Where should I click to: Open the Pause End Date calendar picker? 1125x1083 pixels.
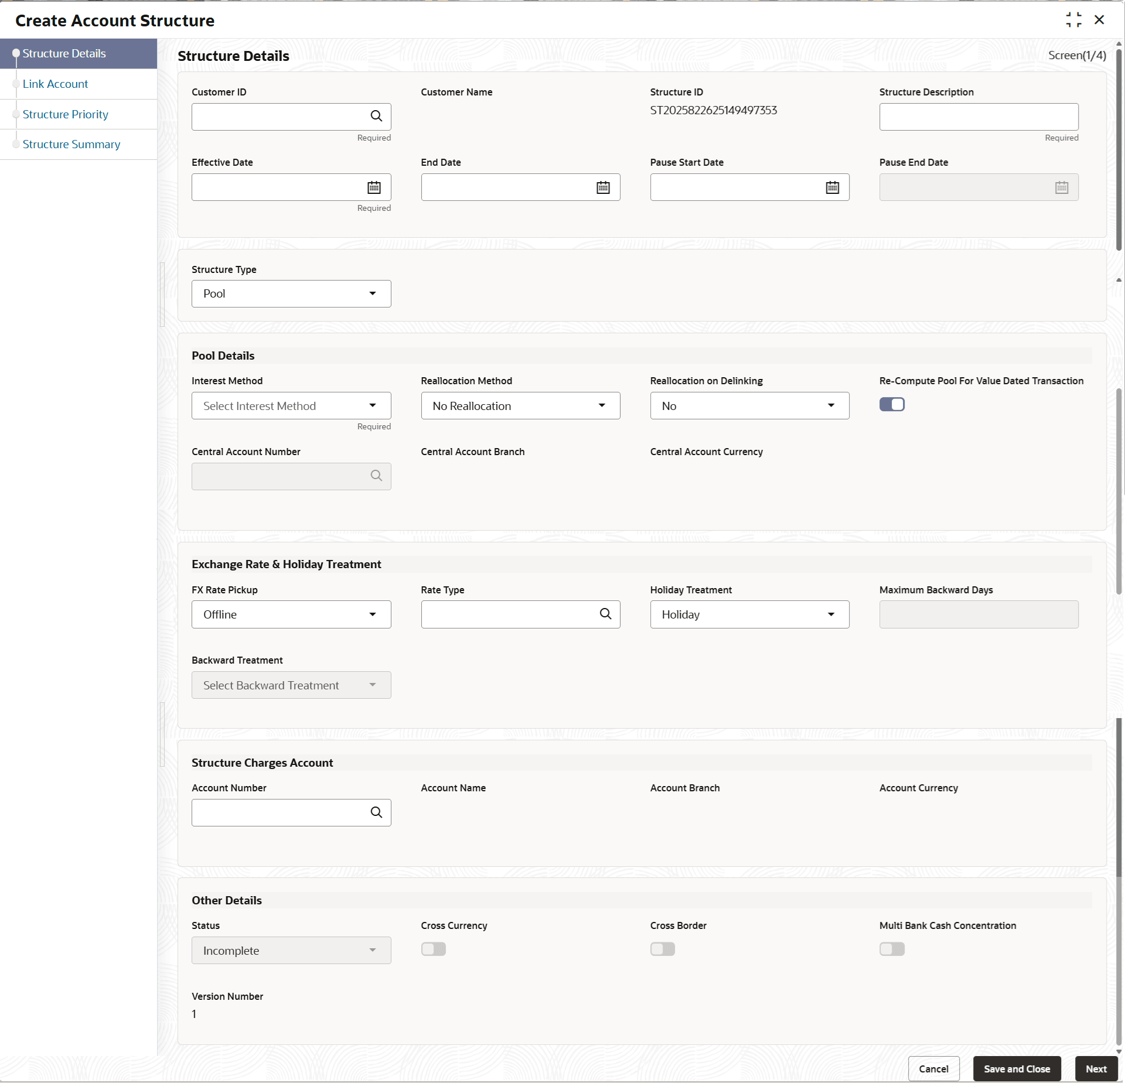(x=1062, y=187)
